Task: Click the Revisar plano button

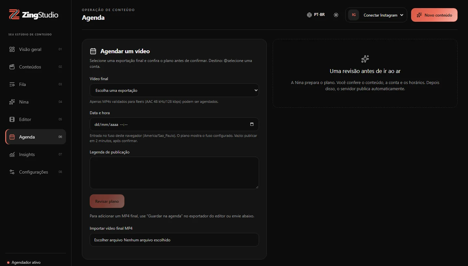Action: (x=107, y=201)
